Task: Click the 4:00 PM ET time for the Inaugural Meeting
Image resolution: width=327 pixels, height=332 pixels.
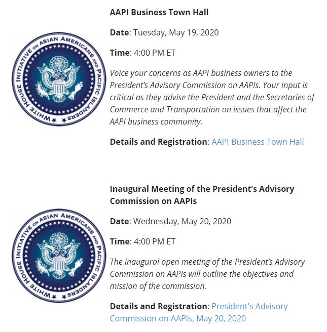Action: 155,241
